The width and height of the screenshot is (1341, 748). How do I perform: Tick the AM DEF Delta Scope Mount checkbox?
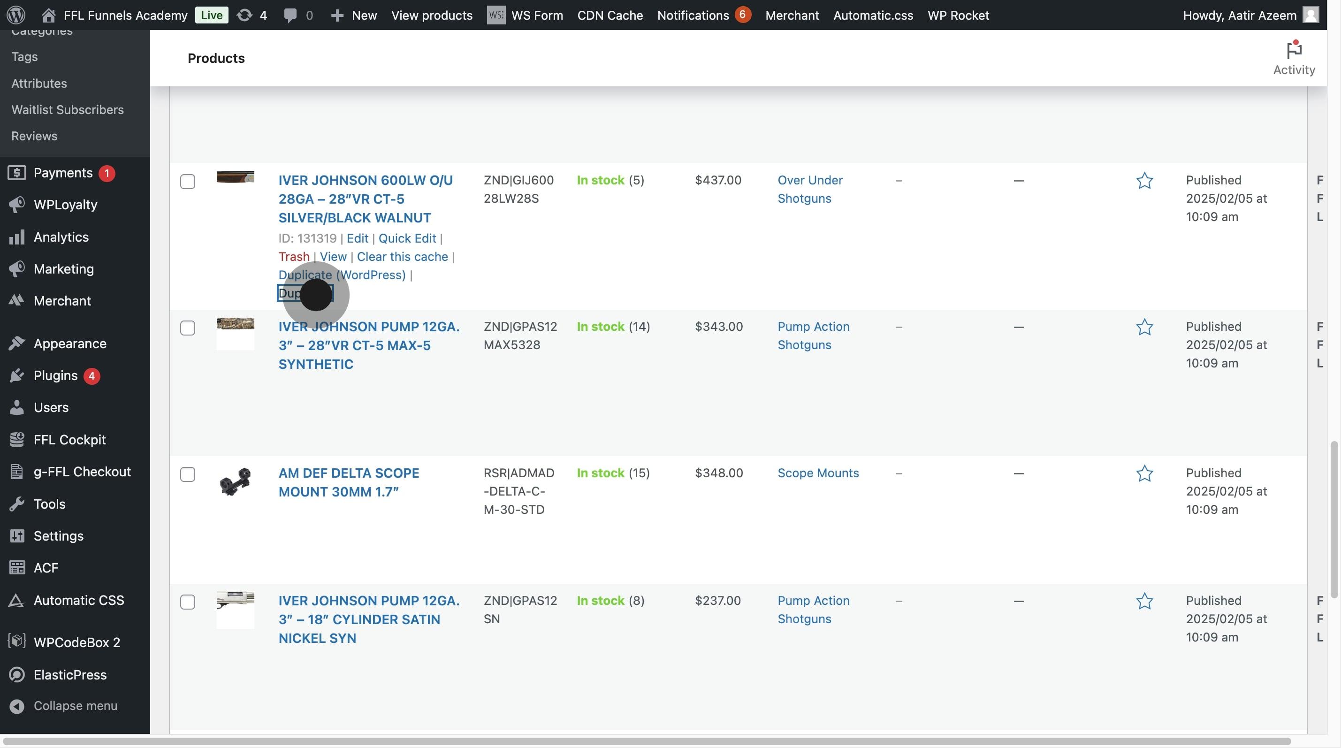click(x=187, y=474)
